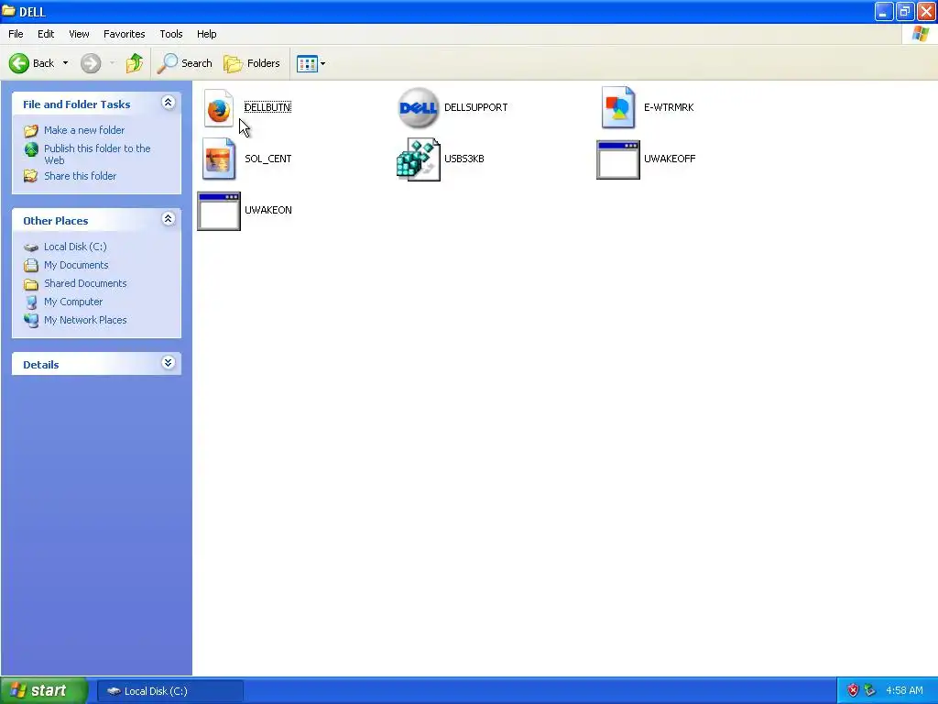This screenshot has height=704, width=938.
Task: Click the Local Disk (C:) taskbar button
Action: pyautogui.click(x=169, y=691)
